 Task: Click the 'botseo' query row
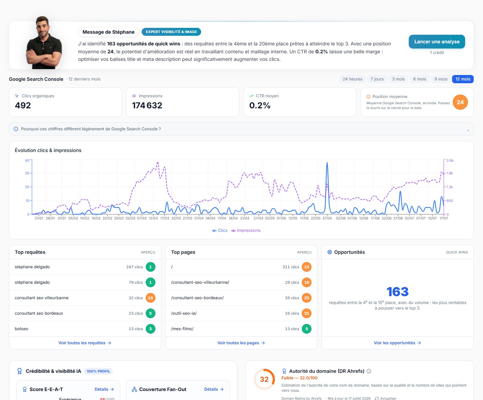[x=85, y=329]
